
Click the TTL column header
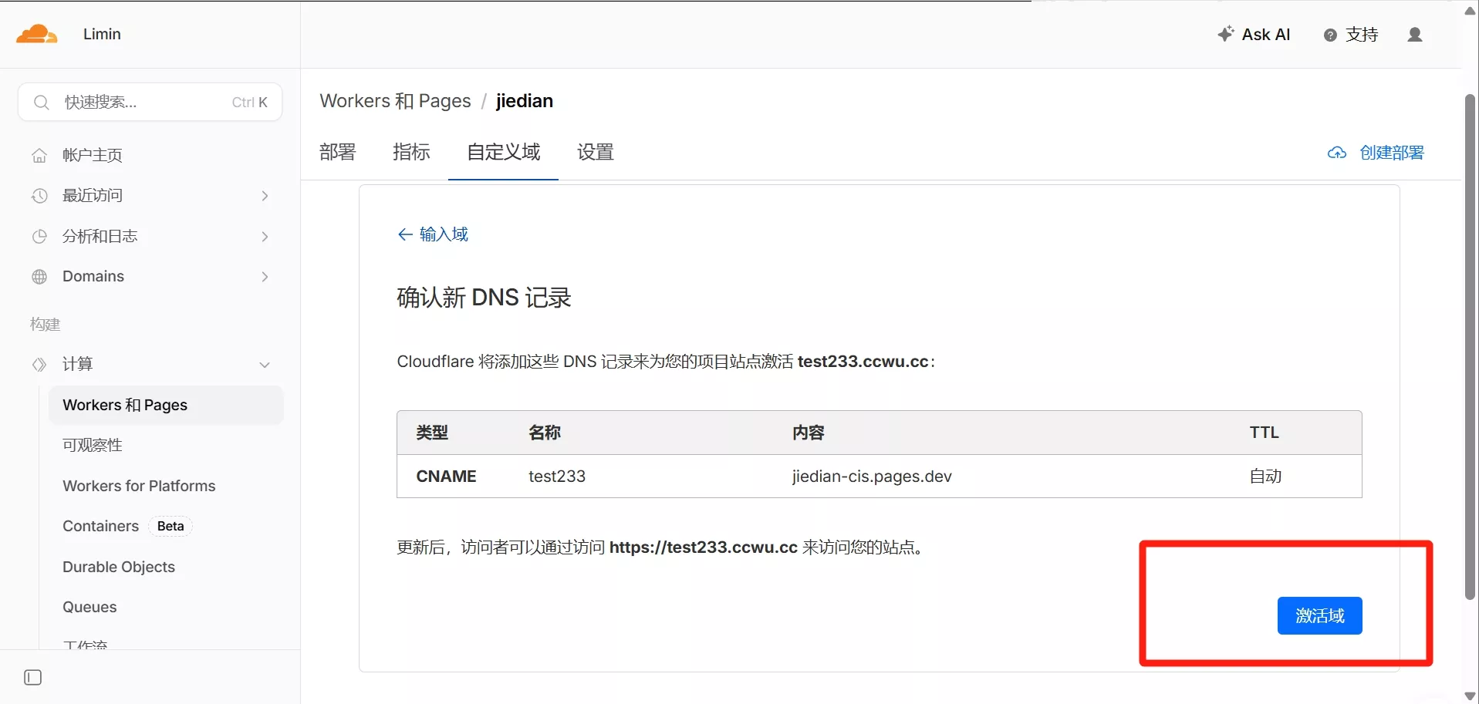pyautogui.click(x=1264, y=433)
